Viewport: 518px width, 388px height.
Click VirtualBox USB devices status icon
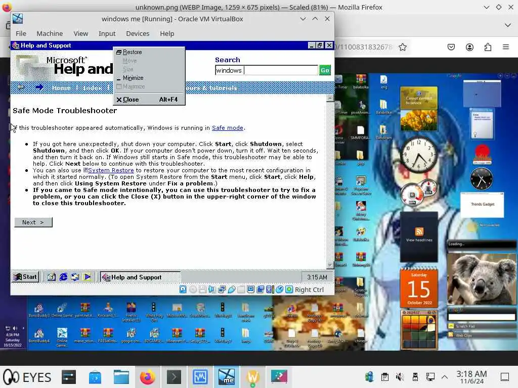coord(231,289)
